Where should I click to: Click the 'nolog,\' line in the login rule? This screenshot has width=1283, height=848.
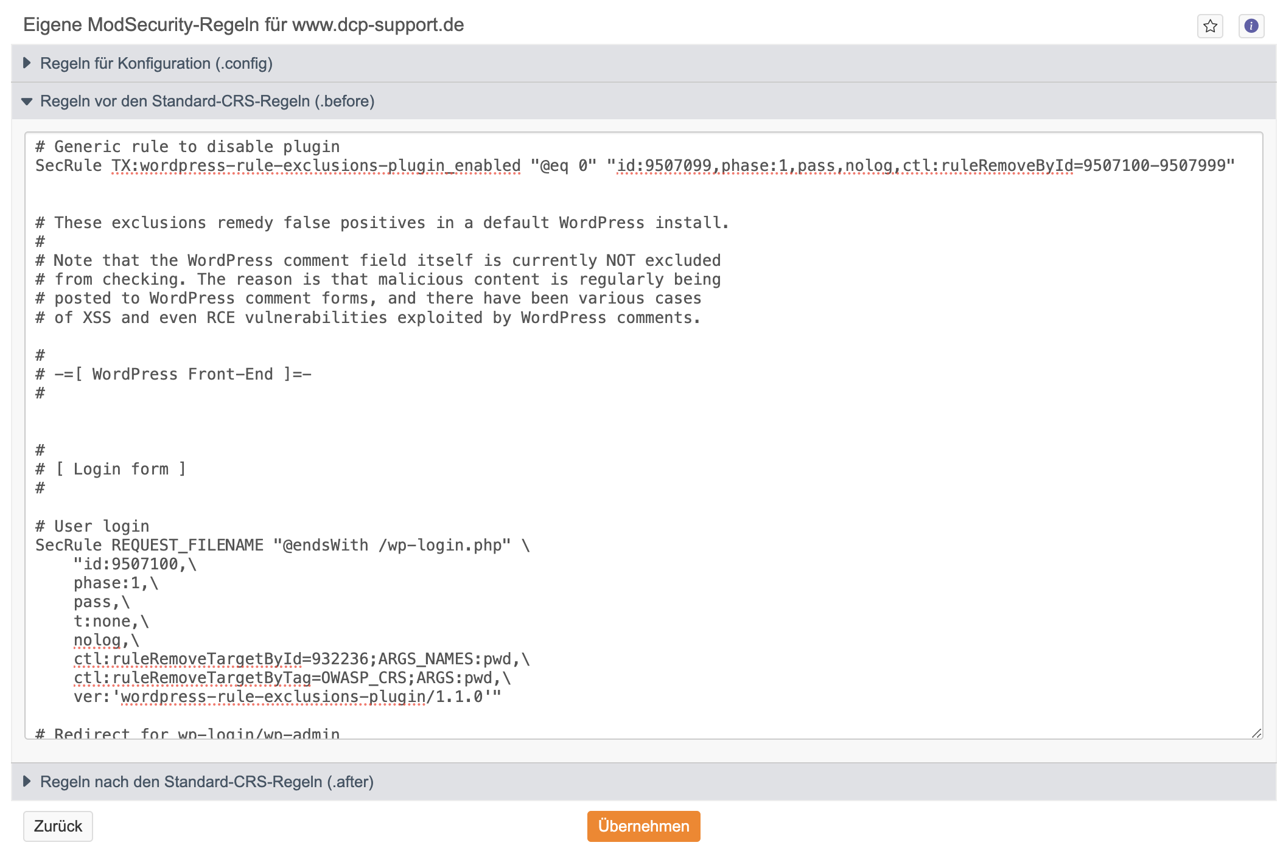point(107,640)
